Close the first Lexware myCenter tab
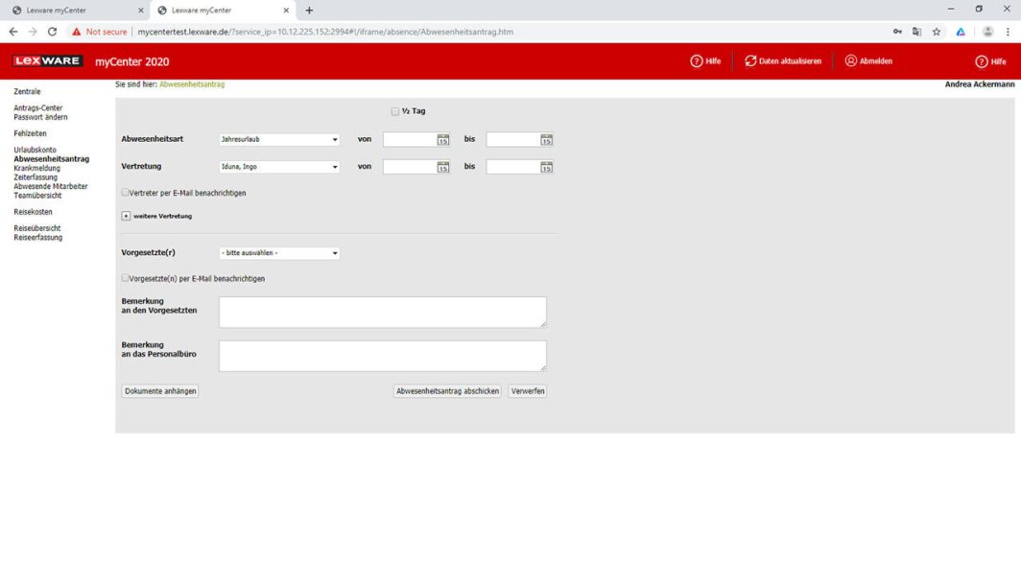Screen dimensions: 1021x562 pyautogui.click(x=141, y=11)
